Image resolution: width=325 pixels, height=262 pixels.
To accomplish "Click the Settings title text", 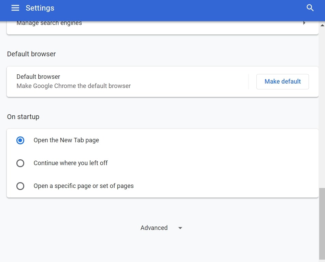I will pos(40,8).
